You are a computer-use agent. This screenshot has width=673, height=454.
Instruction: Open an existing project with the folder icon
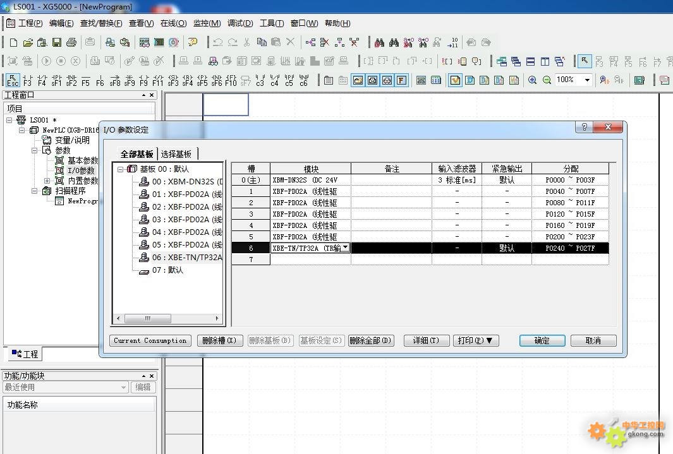[28, 42]
